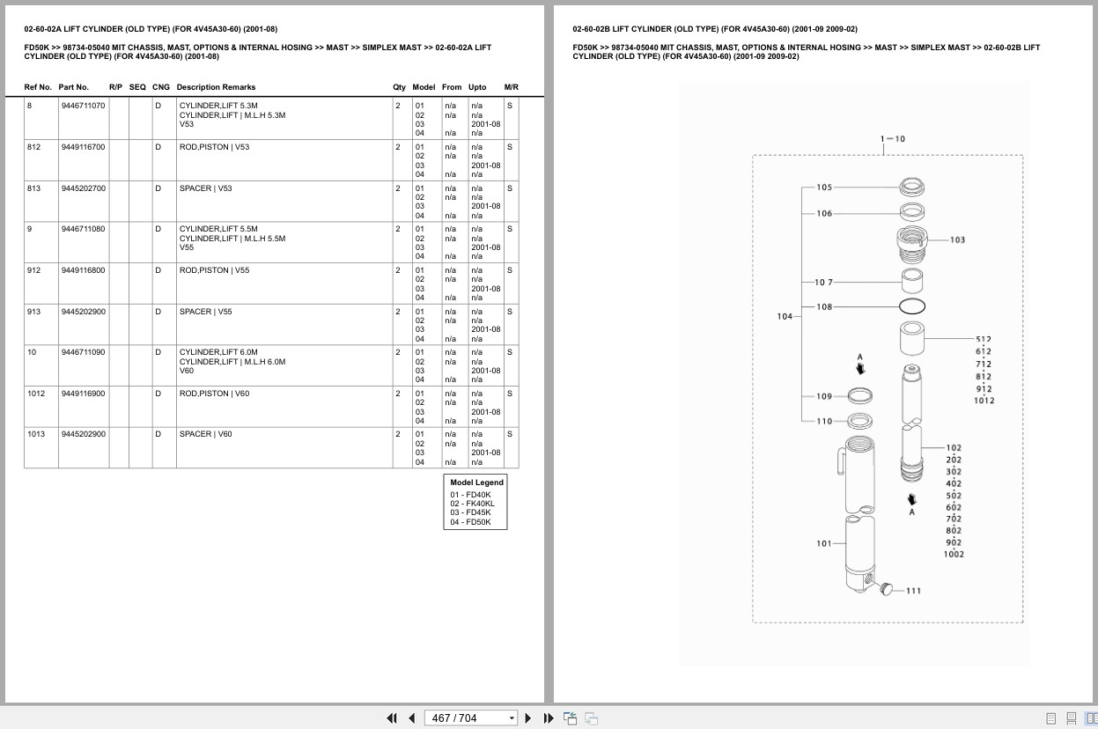Switch to single page view

(x=1051, y=718)
